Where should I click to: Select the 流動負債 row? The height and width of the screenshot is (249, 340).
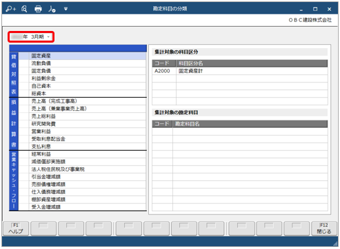click(82, 63)
